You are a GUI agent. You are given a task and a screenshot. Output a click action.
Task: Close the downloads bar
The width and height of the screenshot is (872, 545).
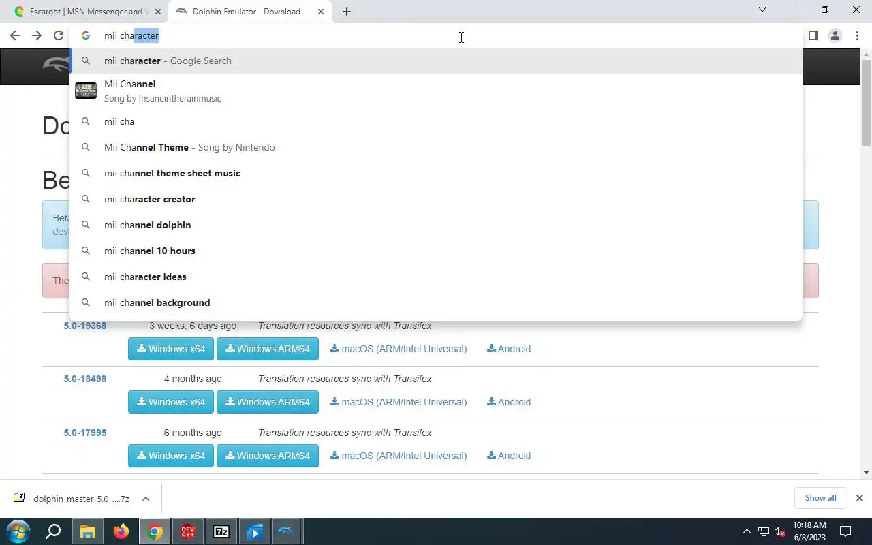pos(860,498)
